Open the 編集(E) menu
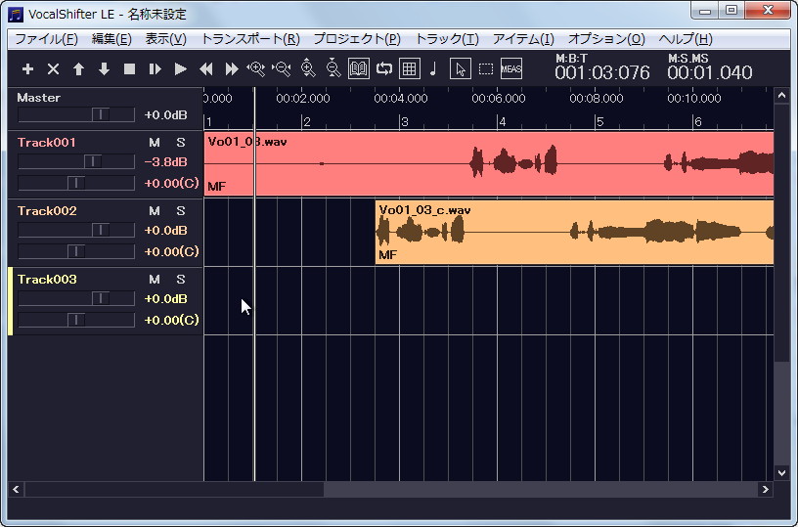The width and height of the screenshot is (798, 527). [x=111, y=39]
